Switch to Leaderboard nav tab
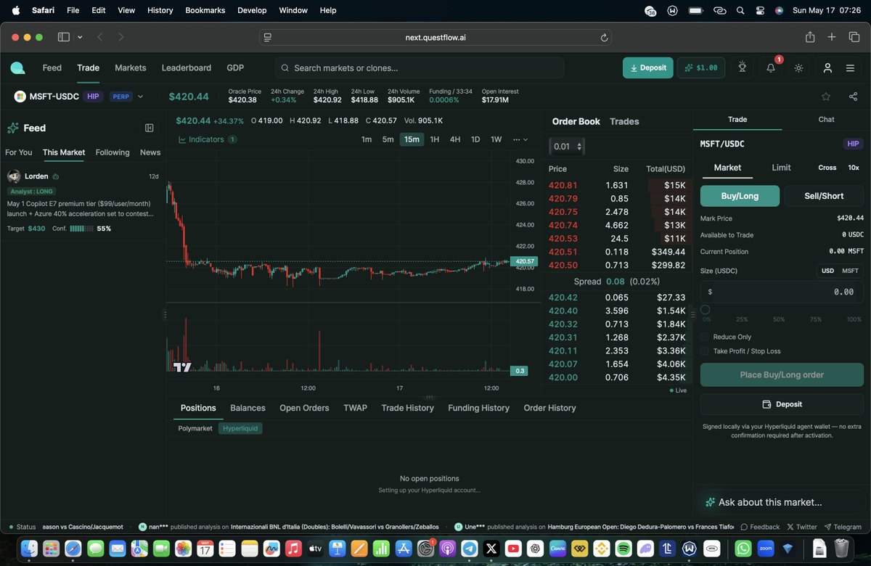This screenshot has width=871, height=566. point(186,67)
